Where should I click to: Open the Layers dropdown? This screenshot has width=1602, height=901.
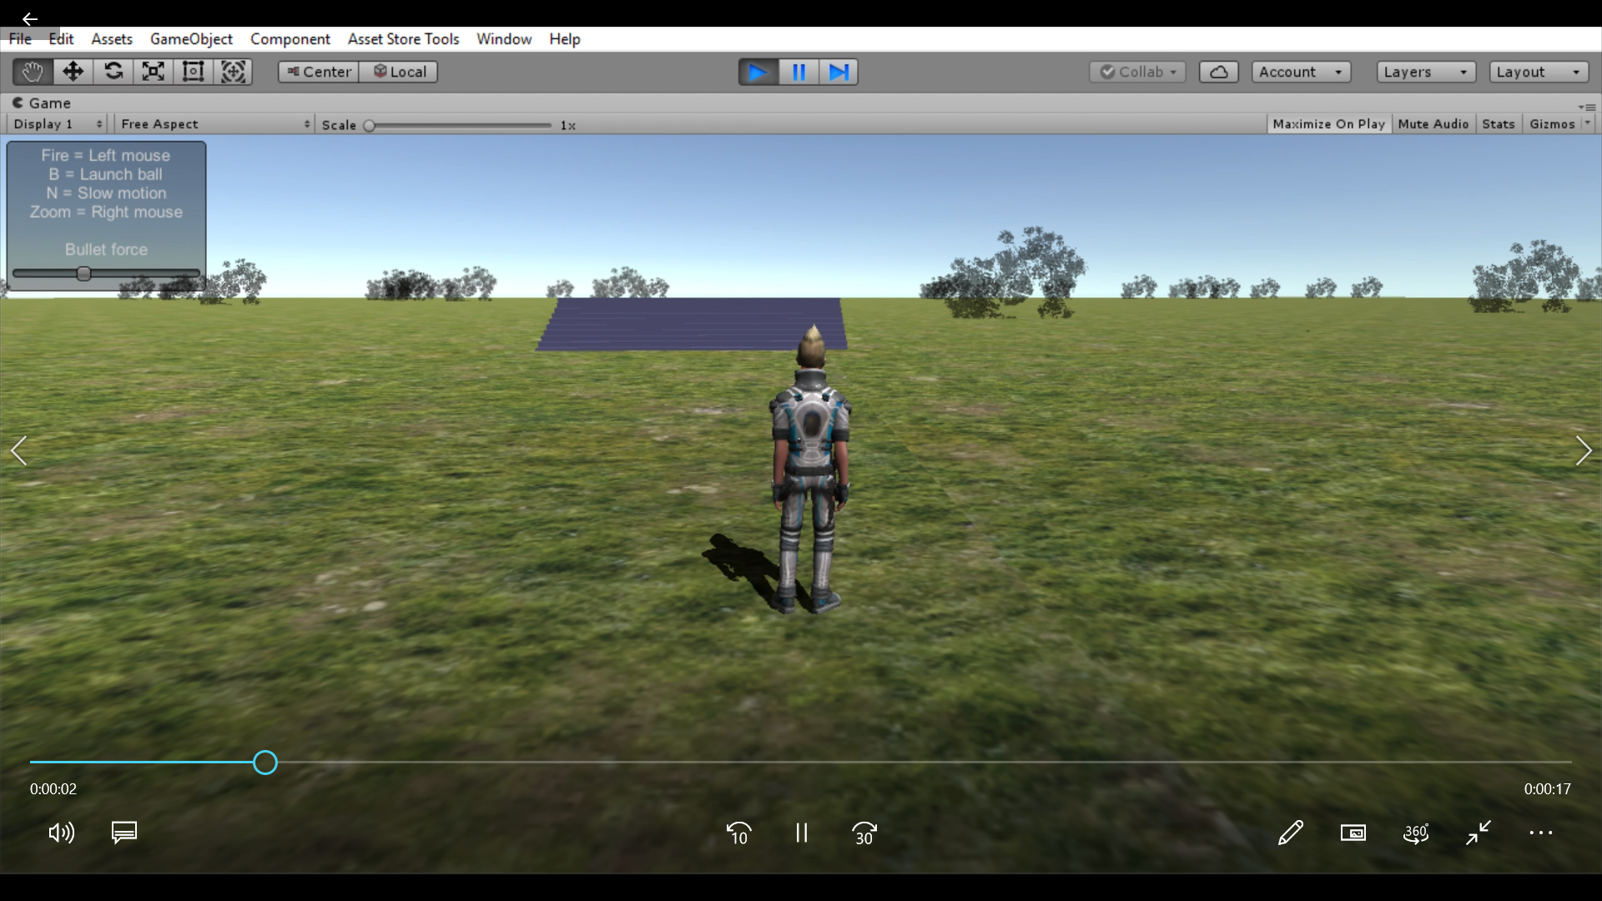1425,72
